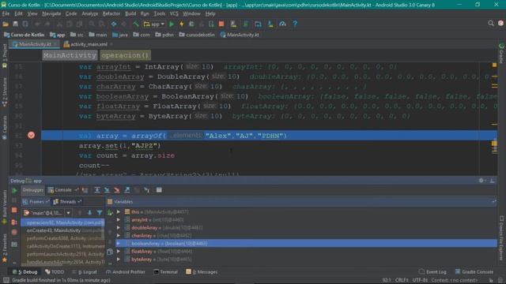
Task: Filter frames with the funnel icon
Action: (100, 212)
